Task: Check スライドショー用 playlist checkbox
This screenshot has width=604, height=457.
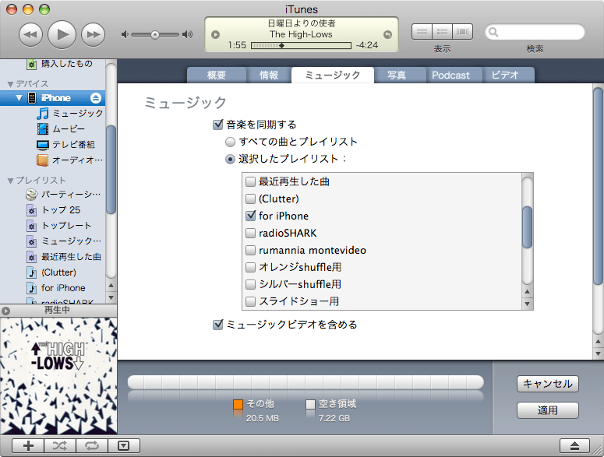Action: click(251, 301)
